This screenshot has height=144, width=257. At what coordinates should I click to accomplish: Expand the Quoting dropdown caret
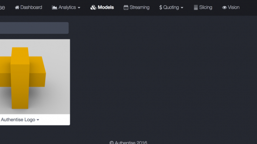pyautogui.click(x=182, y=8)
